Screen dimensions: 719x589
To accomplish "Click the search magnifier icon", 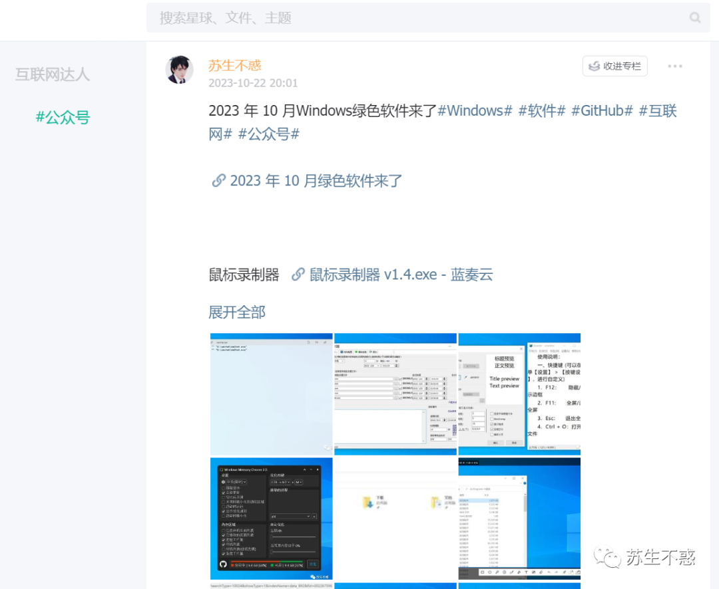I will 694,18.
